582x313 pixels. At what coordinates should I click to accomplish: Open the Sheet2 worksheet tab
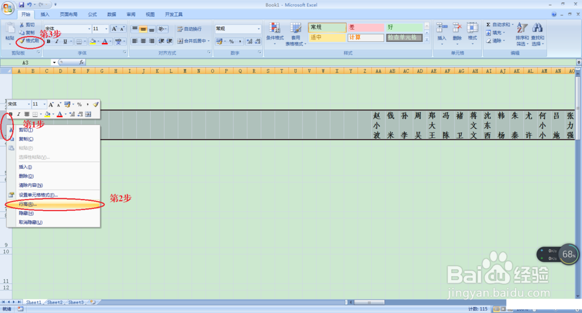click(55, 303)
